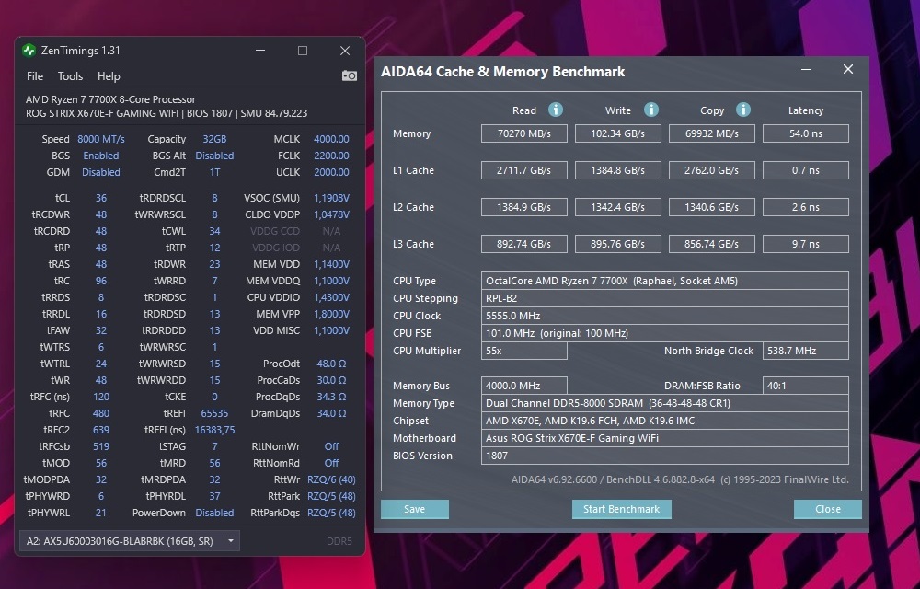Click the L2 Cache Read value 1384.9 GB/s
Viewport: 920px width, 589px height.
coord(524,207)
